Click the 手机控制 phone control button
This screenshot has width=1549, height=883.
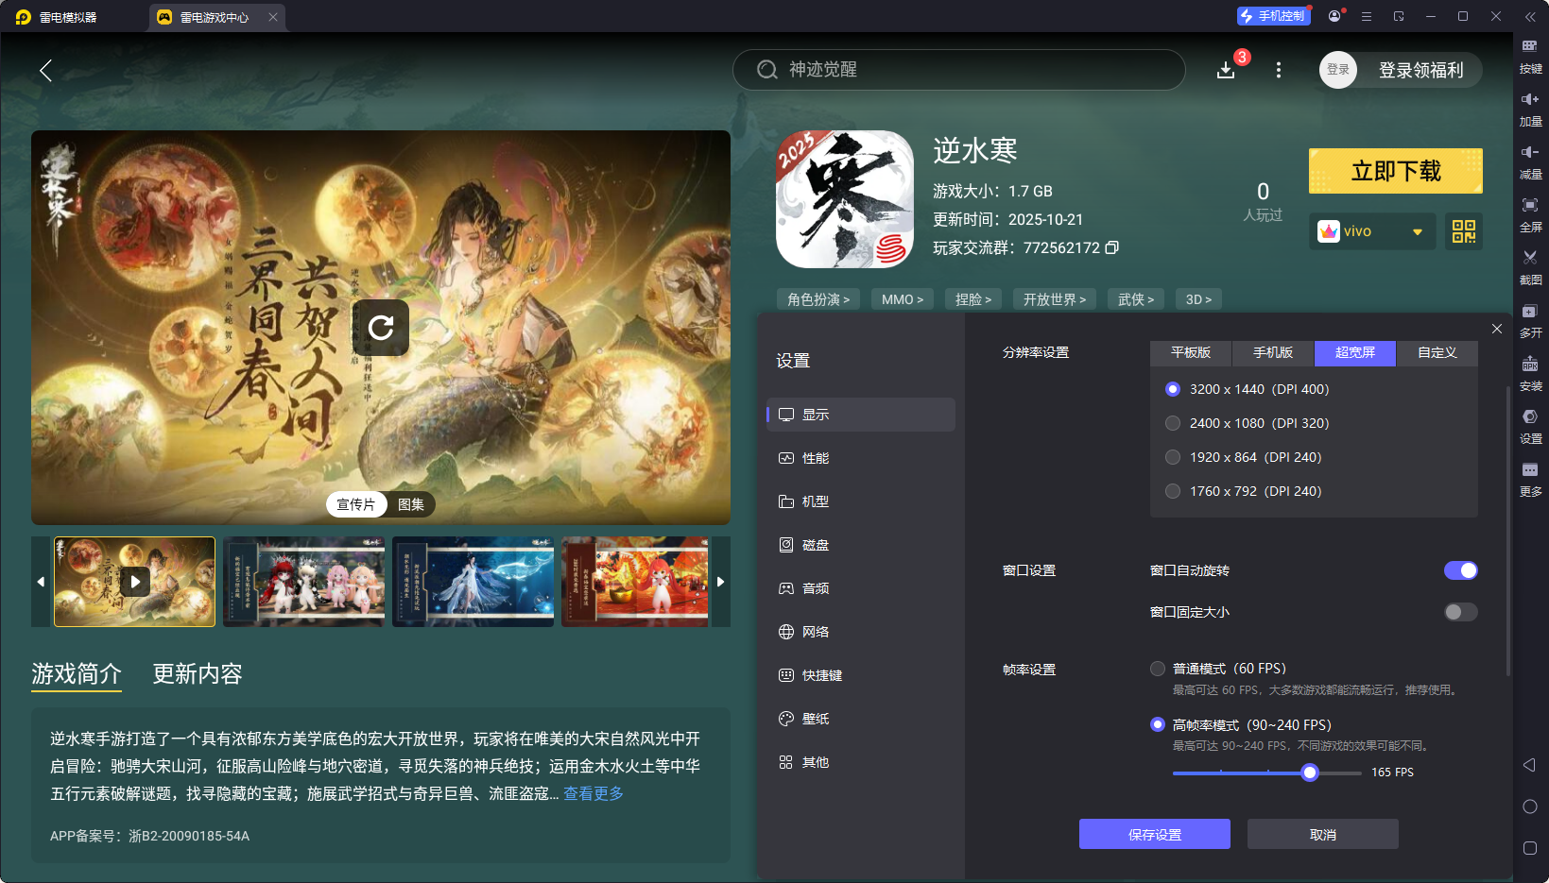pyautogui.click(x=1274, y=16)
